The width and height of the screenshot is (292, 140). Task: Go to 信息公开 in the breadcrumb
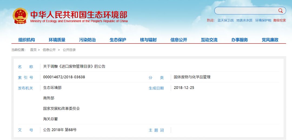[49, 50]
